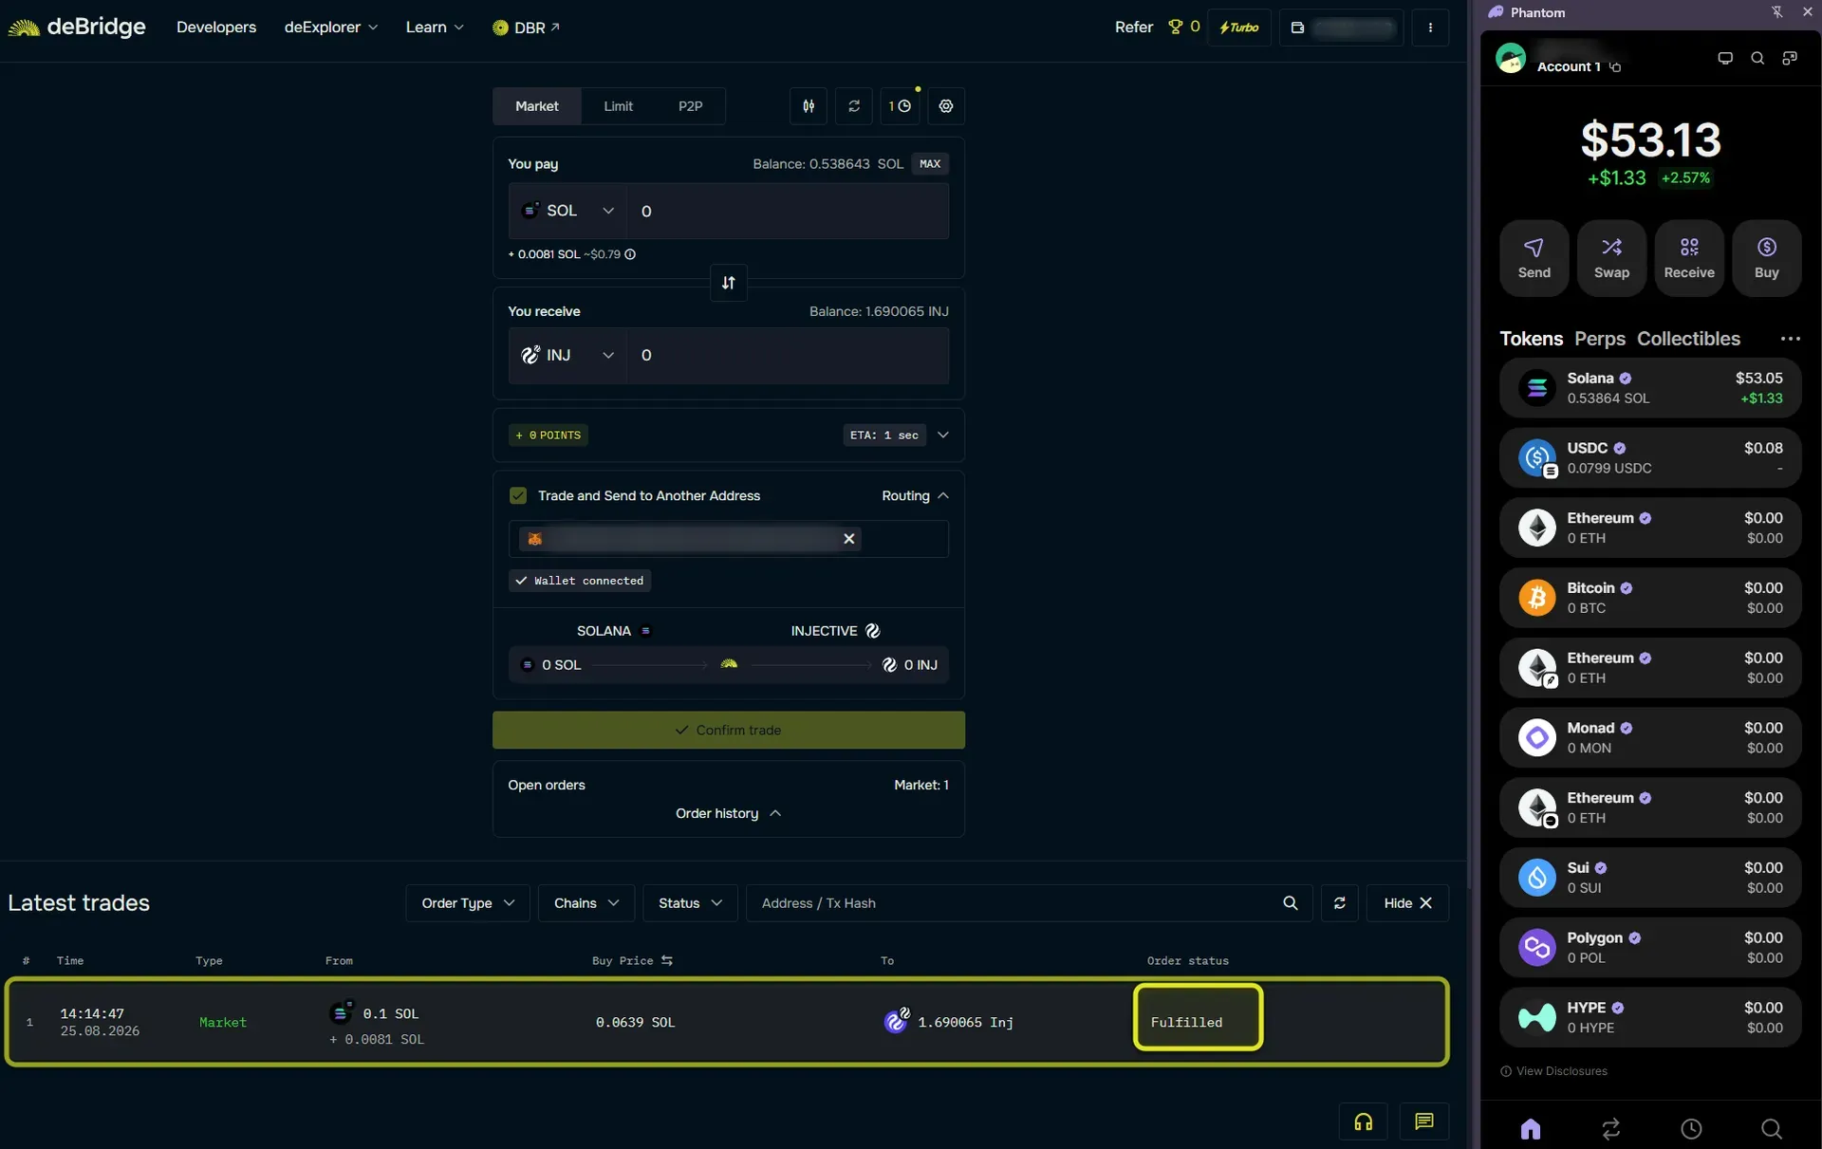Screen dimensions: 1822x1149
Task: Switch to the Market tab
Action: click(x=537, y=106)
